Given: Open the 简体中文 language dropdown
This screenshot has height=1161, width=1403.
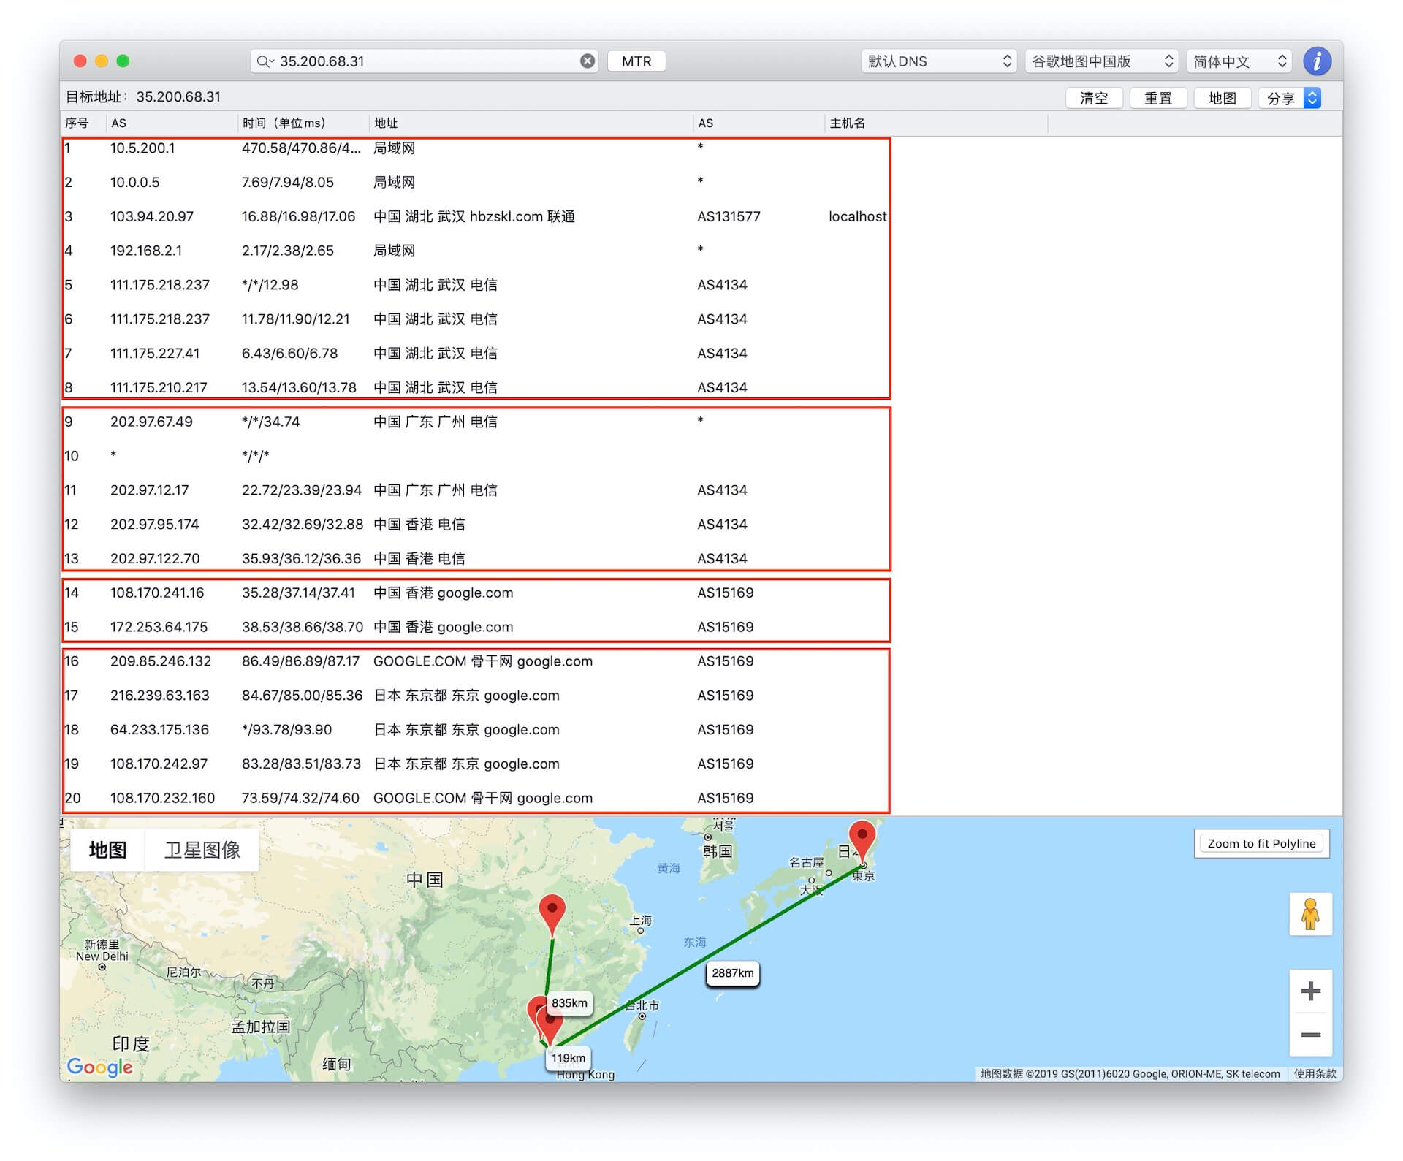Looking at the screenshot, I should pos(1239,61).
